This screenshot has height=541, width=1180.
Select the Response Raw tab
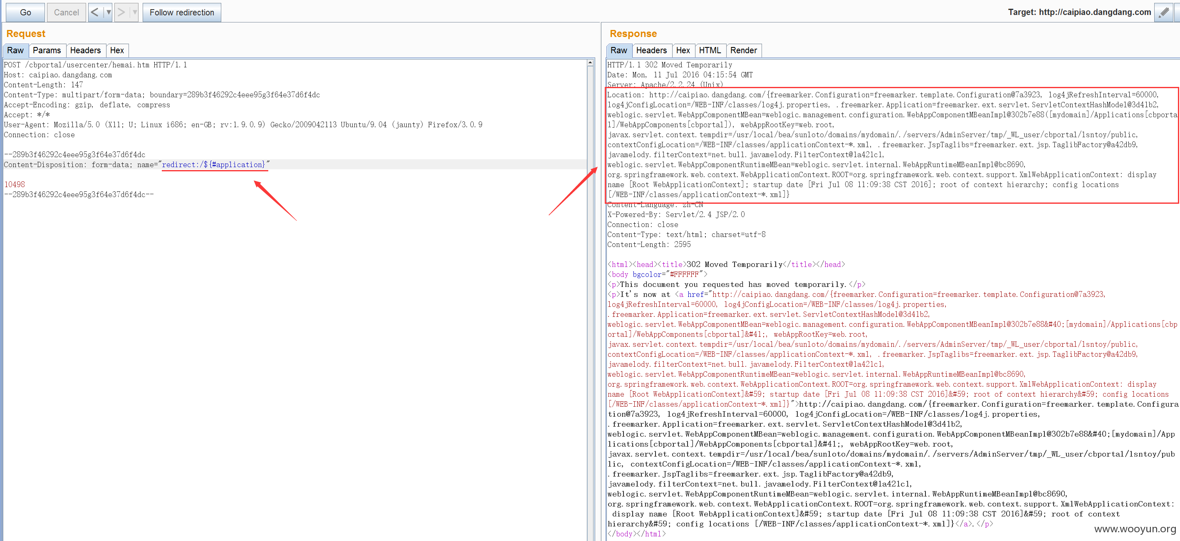[618, 50]
